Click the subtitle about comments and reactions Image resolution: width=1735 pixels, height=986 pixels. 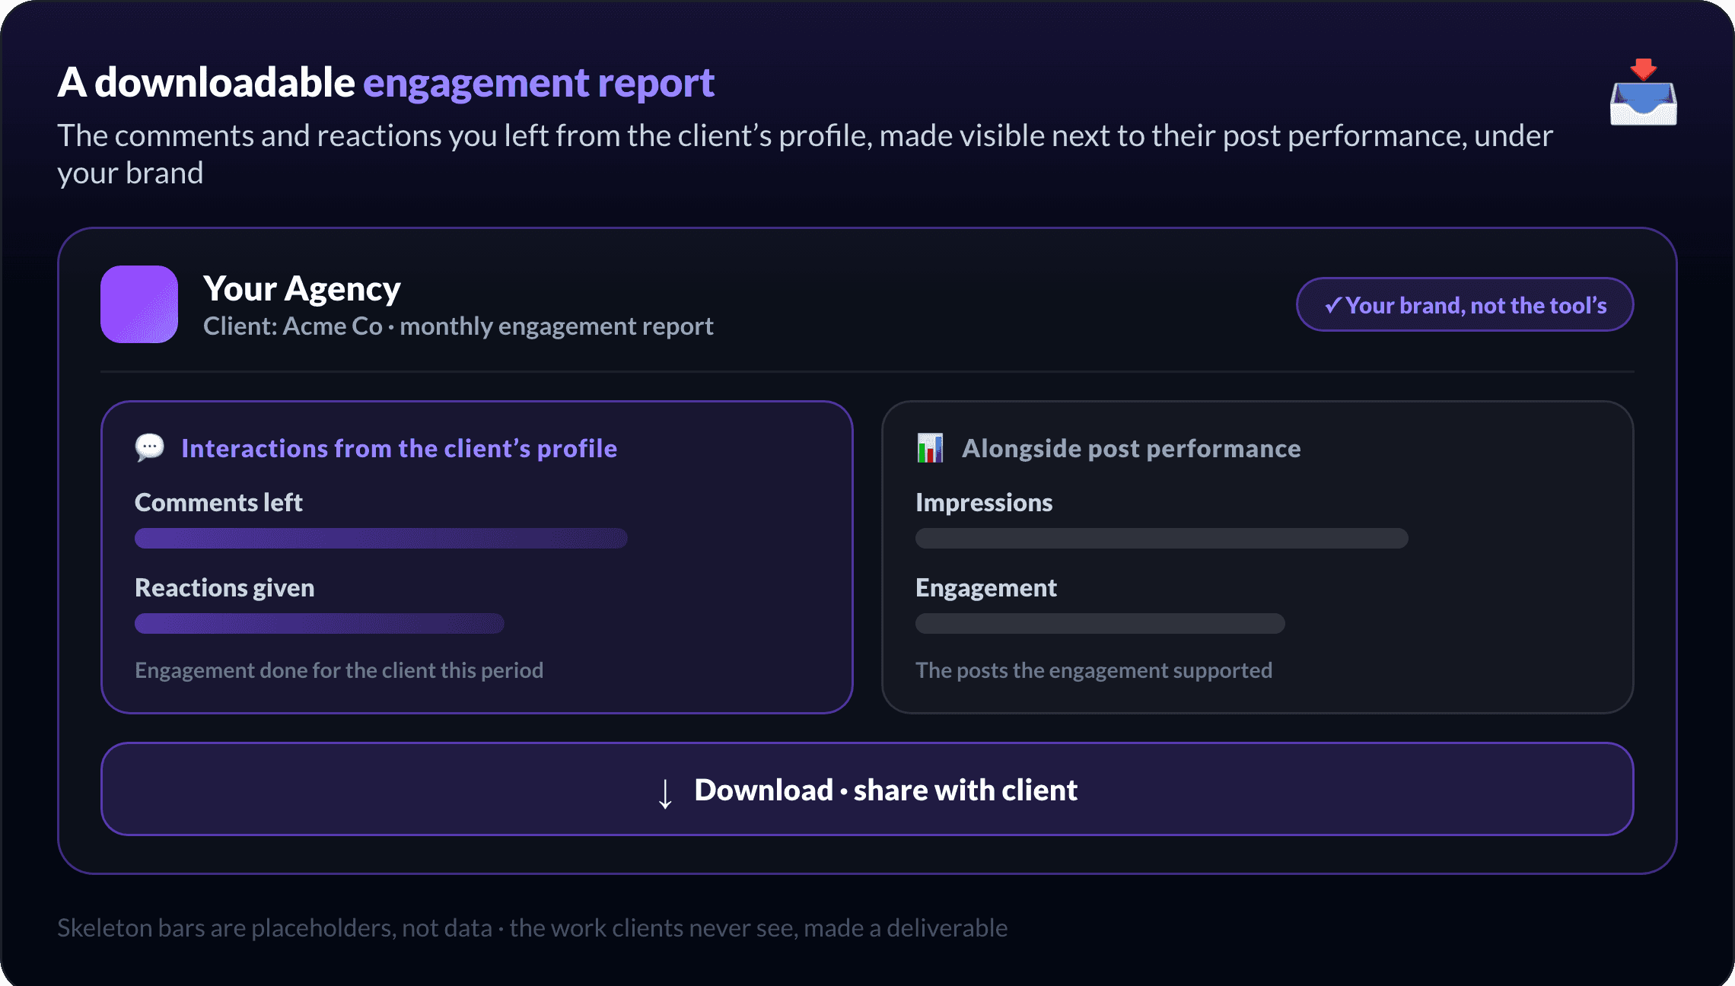coord(805,154)
